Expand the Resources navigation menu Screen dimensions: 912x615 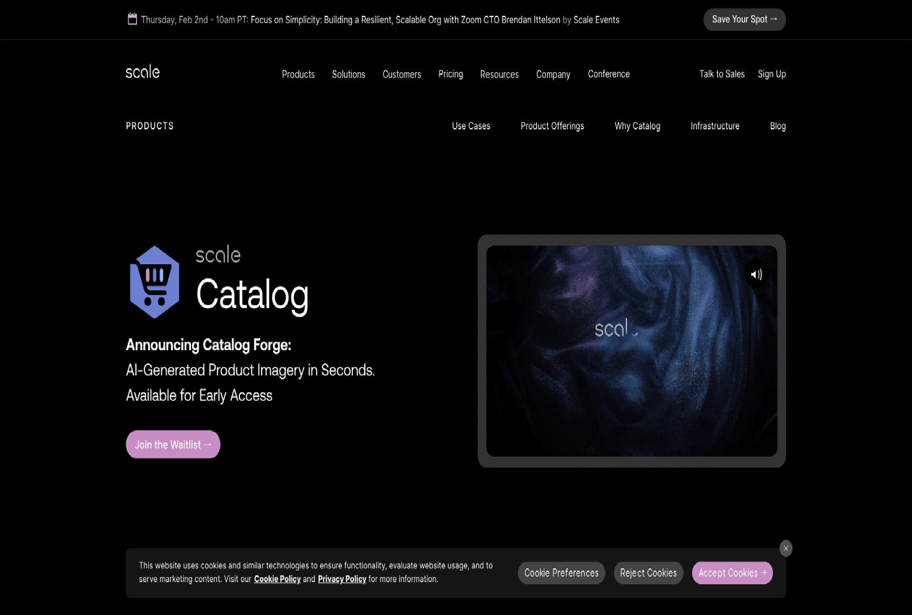click(x=499, y=74)
